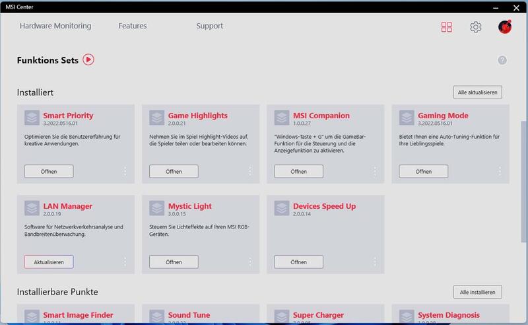Switch to the Hardware Monitoring tab

pyautogui.click(x=55, y=26)
